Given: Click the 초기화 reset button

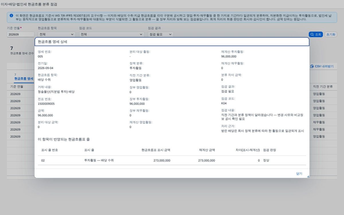Looking at the screenshot, I should coord(331,34).
